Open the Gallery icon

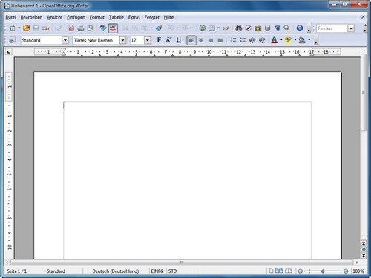click(x=258, y=28)
